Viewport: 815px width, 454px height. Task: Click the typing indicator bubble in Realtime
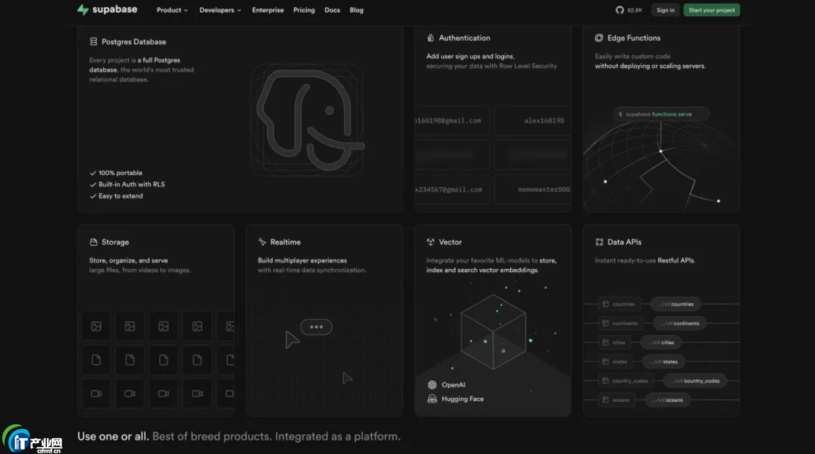click(x=316, y=327)
